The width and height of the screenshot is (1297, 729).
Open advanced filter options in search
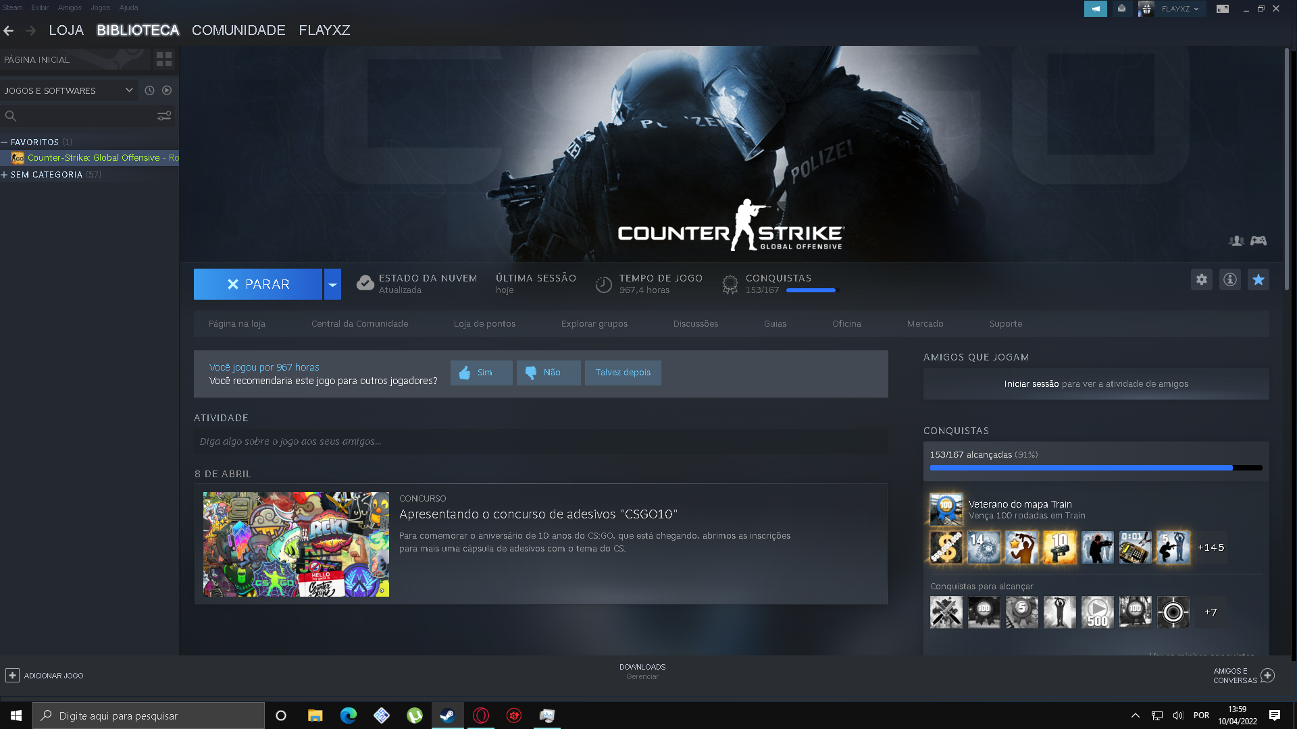164,116
